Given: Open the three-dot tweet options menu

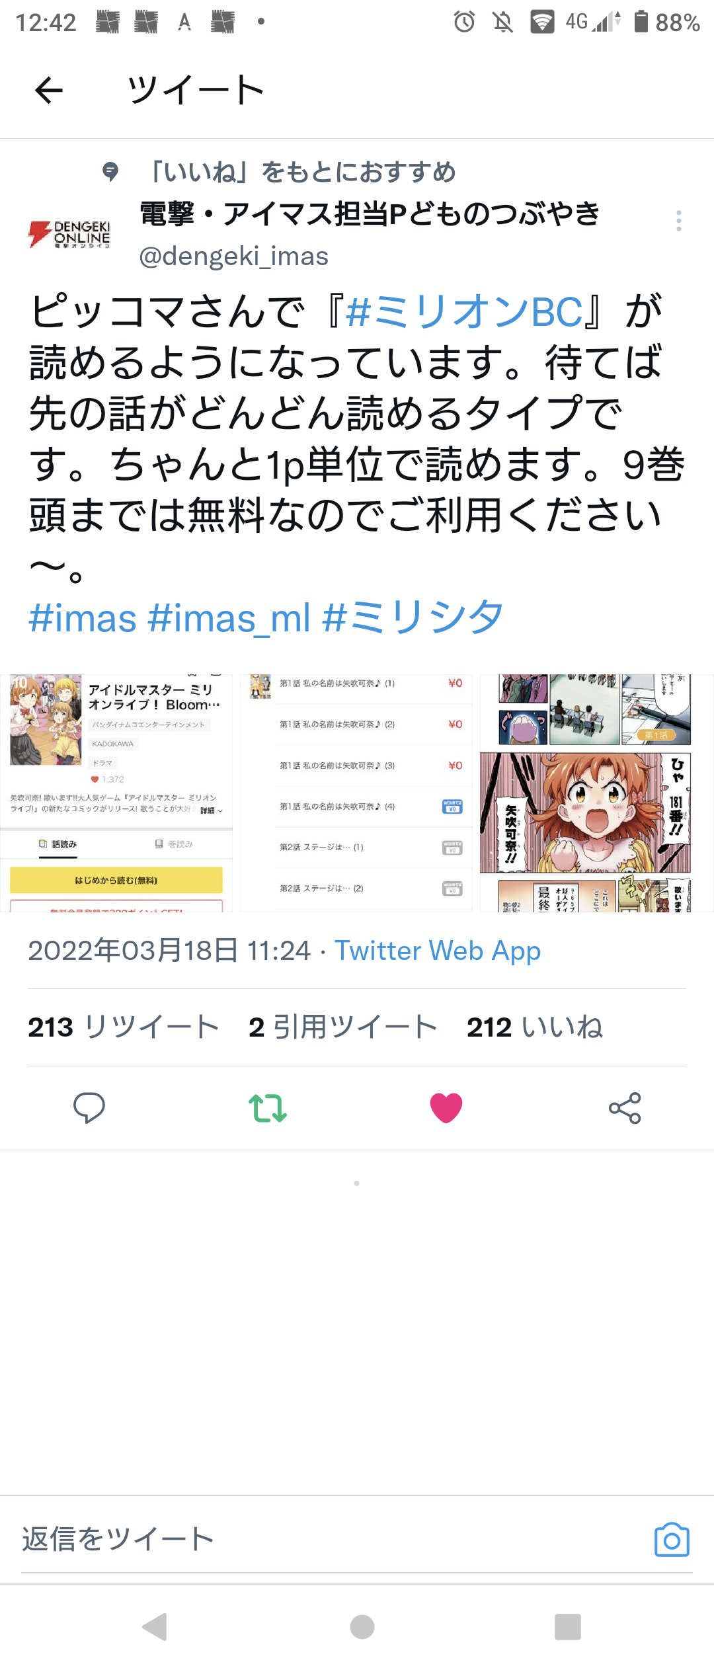Looking at the screenshot, I should click(x=678, y=221).
